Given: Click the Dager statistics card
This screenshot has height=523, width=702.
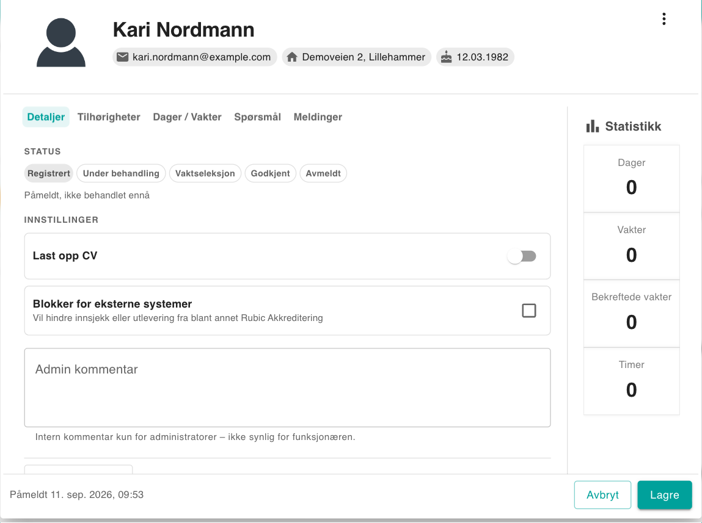Looking at the screenshot, I should click(x=632, y=179).
